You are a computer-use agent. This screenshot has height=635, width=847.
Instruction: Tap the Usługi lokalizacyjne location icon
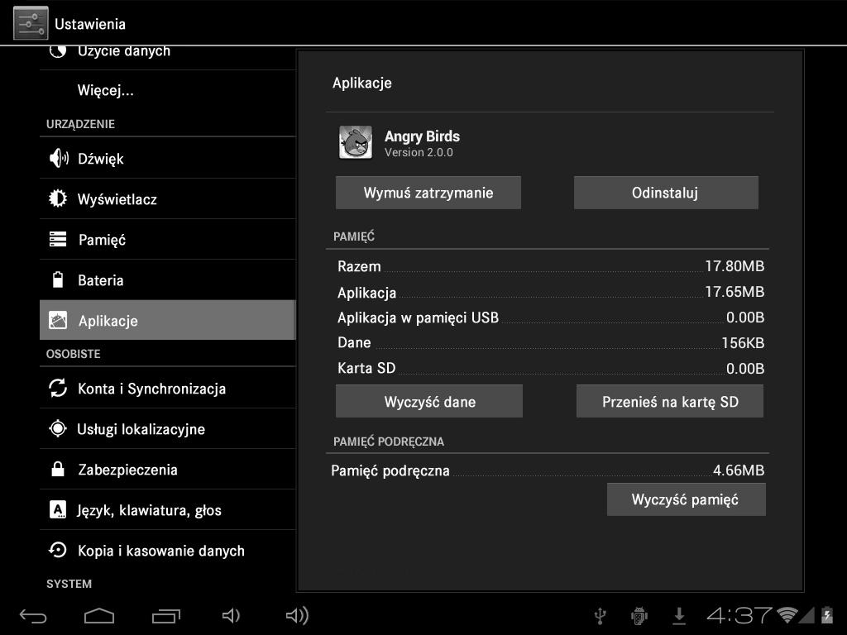tap(58, 429)
